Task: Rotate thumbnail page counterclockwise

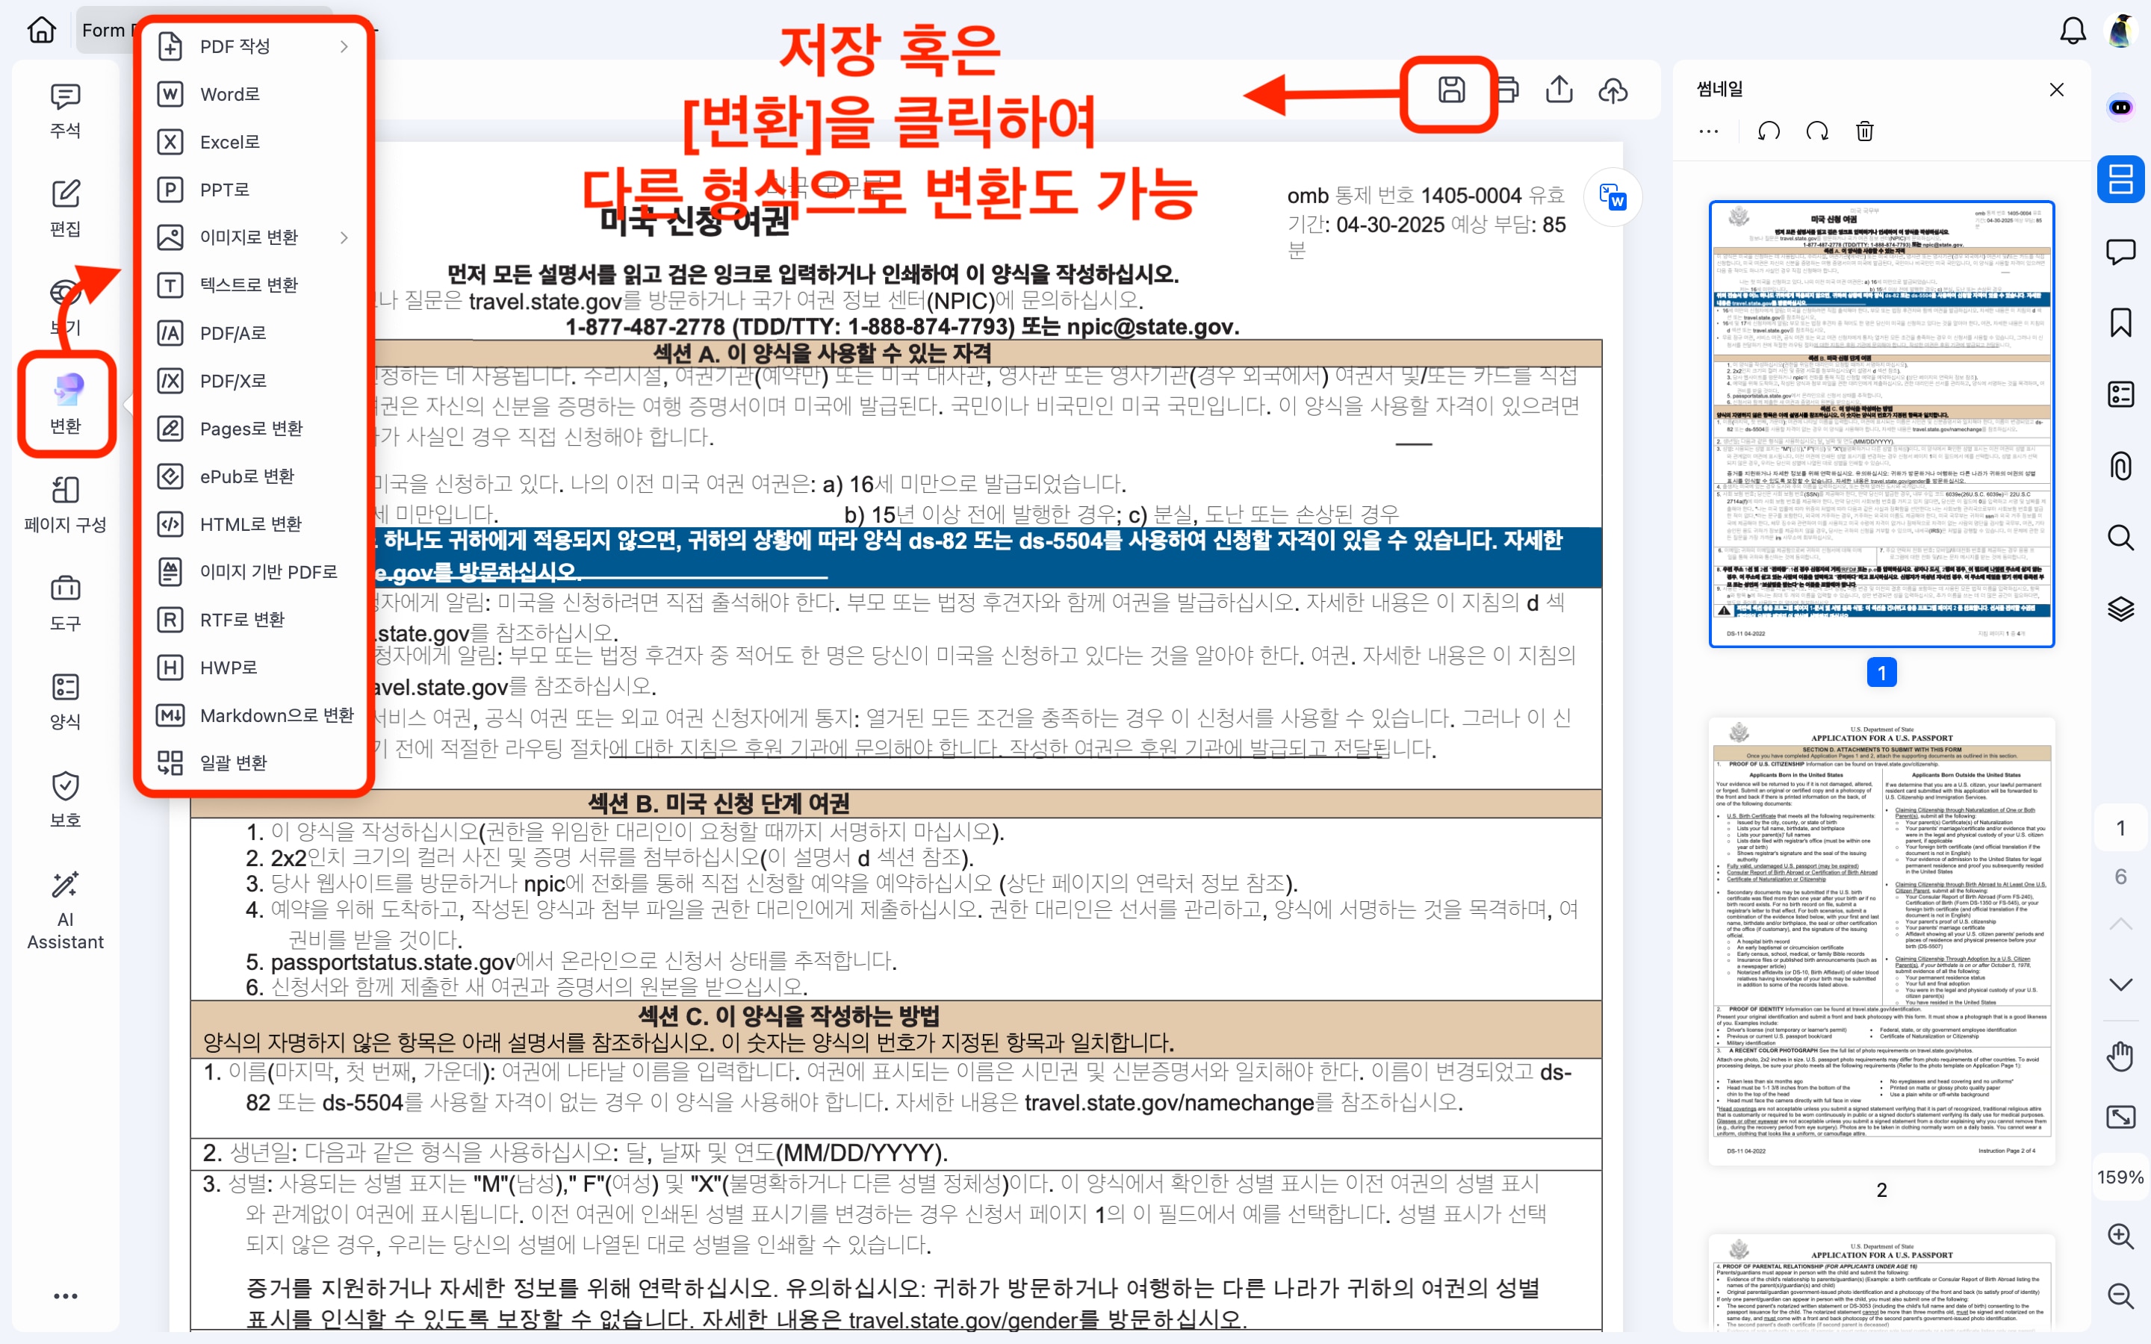Action: (x=1769, y=131)
